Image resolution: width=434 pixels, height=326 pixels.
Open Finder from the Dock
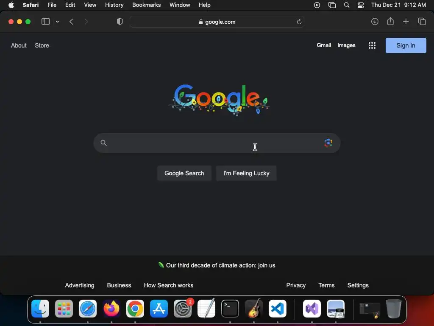pyautogui.click(x=40, y=309)
